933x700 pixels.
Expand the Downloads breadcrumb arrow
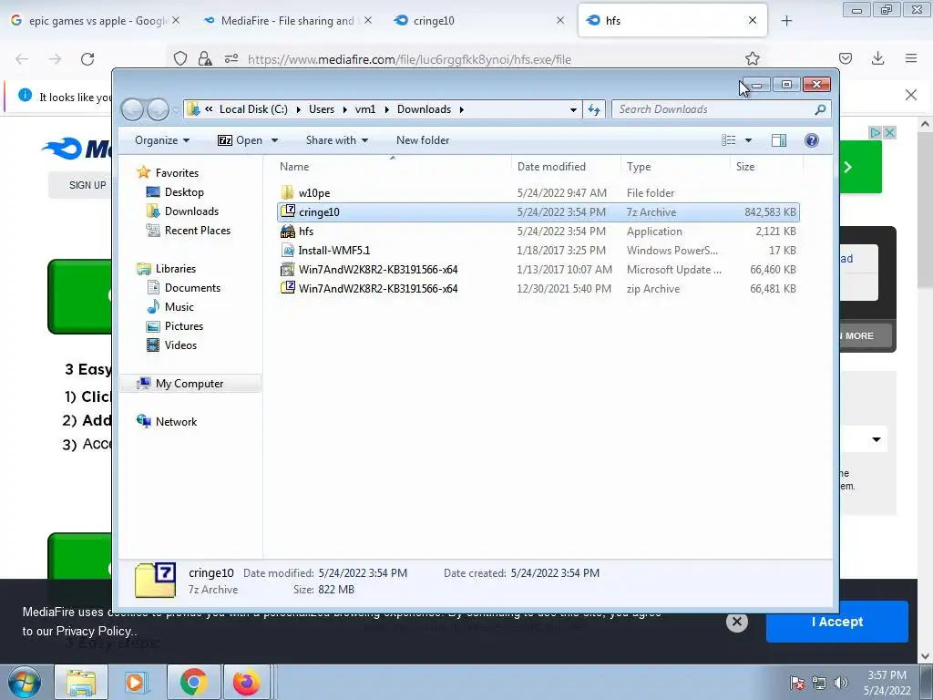coord(461,109)
